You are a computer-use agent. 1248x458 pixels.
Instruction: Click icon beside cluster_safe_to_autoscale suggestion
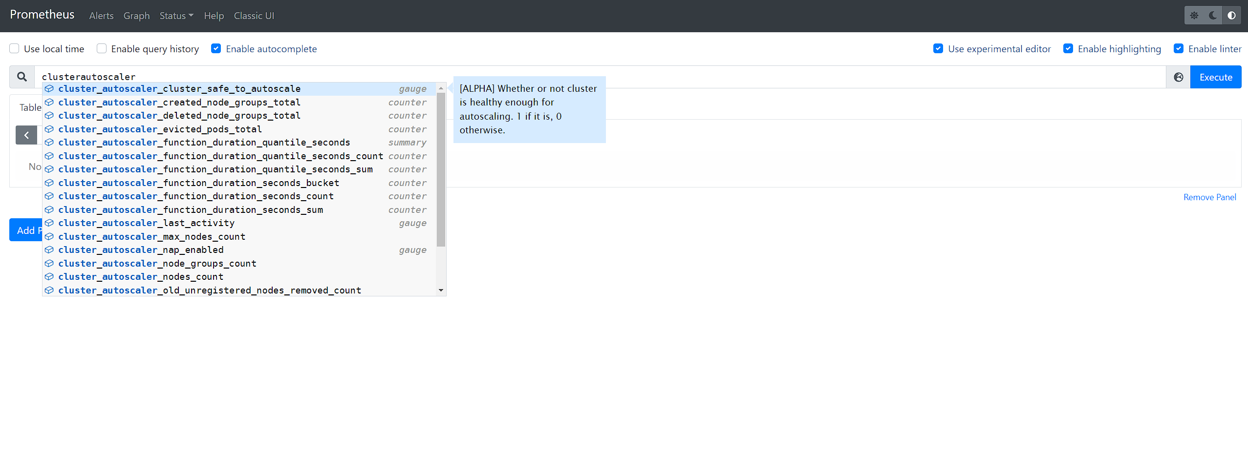[x=49, y=89]
